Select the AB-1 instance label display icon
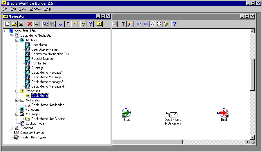 point(139,24)
